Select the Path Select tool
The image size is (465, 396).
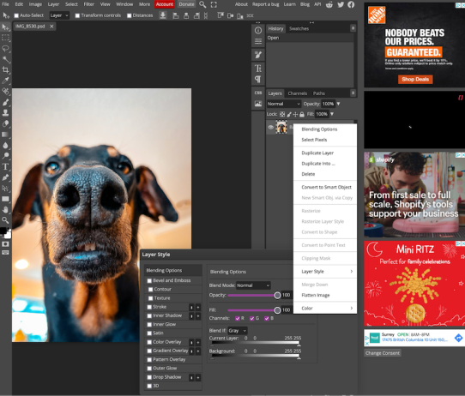(x=5, y=188)
